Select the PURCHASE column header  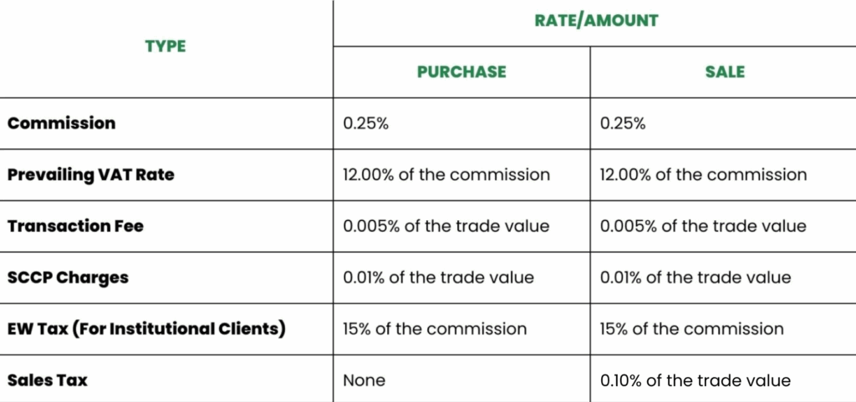tap(461, 72)
